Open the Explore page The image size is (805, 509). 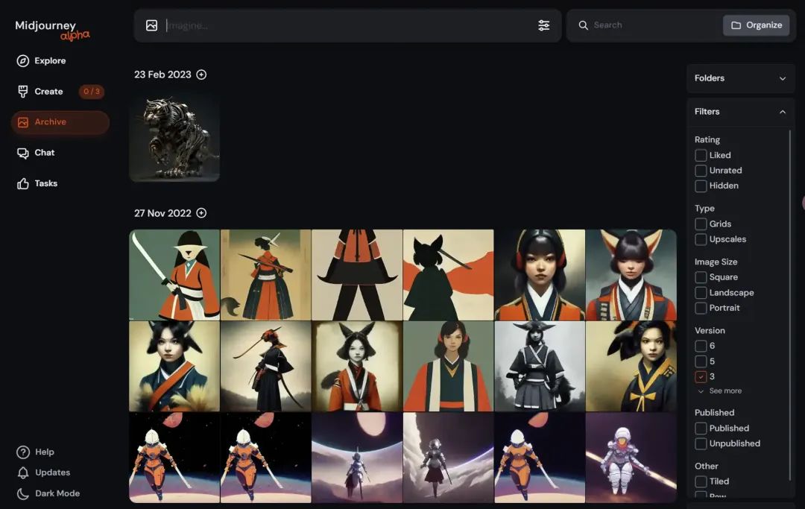click(50, 61)
